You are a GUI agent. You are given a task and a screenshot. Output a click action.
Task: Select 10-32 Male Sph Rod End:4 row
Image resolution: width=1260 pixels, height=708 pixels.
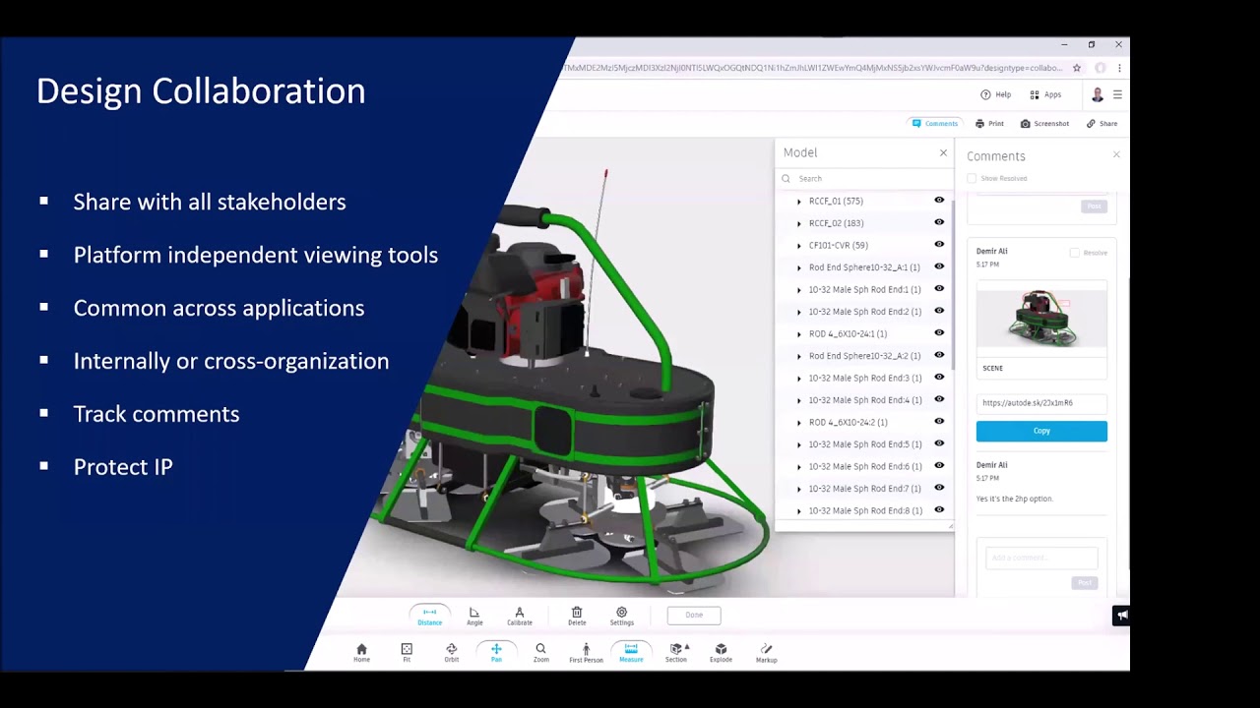pos(864,400)
